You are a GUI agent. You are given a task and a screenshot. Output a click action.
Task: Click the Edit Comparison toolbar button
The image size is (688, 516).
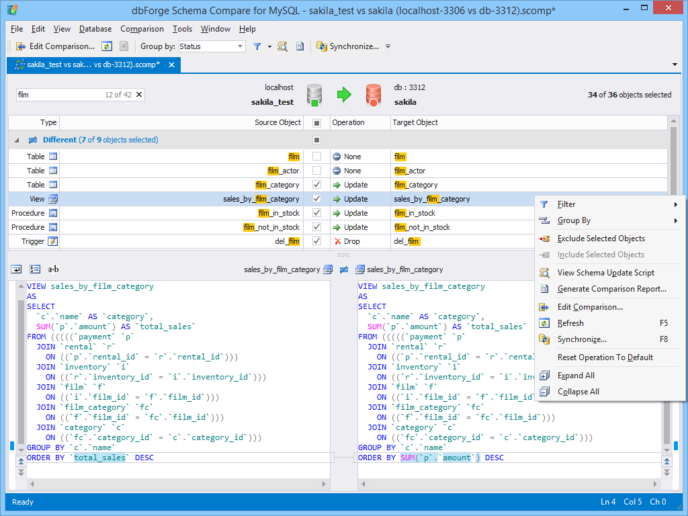click(x=55, y=46)
